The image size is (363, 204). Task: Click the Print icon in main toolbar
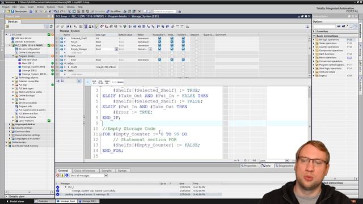[x=31, y=11]
